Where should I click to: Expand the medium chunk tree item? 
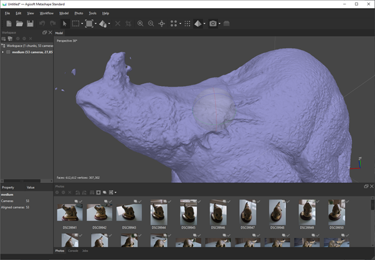[x=3, y=52]
